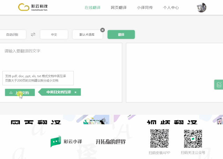Swap source and target languages arrows
This screenshot has height=159, width=223.
tap(33, 34)
